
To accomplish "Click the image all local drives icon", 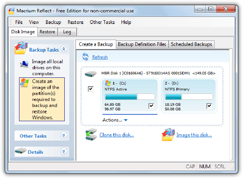I will click(24, 64).
